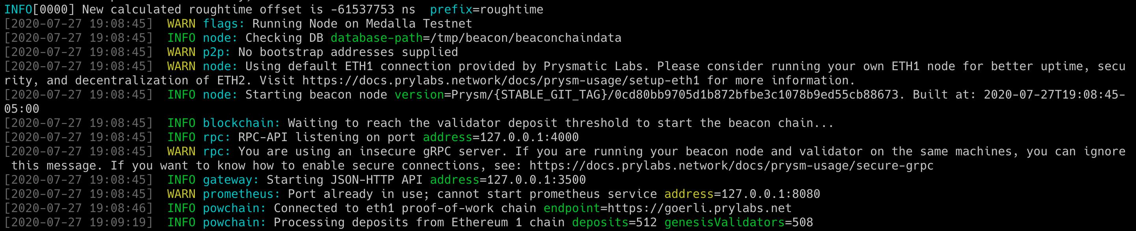Click the 19:09:19 timestamp on last line
The image size is (1136, 231).
point(117,223)
